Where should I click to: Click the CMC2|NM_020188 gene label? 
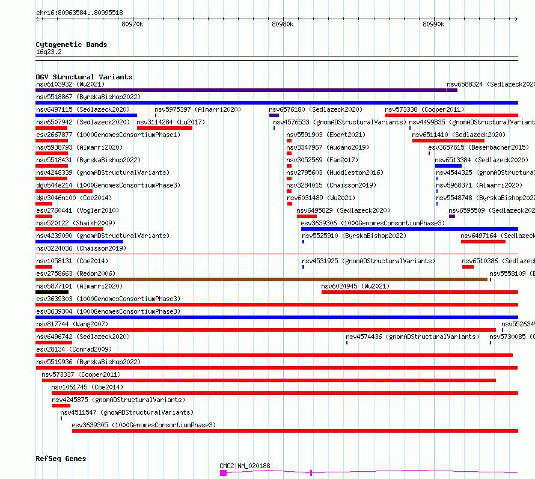point(245,466)
